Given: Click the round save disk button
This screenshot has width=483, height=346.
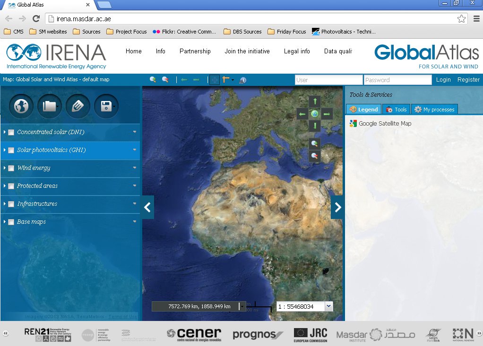Looking at the screenshot, I should (106, 106).
